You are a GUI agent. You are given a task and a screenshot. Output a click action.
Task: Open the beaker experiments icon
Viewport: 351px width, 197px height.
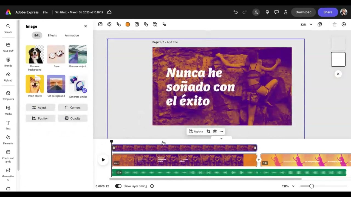coord(285,12)
